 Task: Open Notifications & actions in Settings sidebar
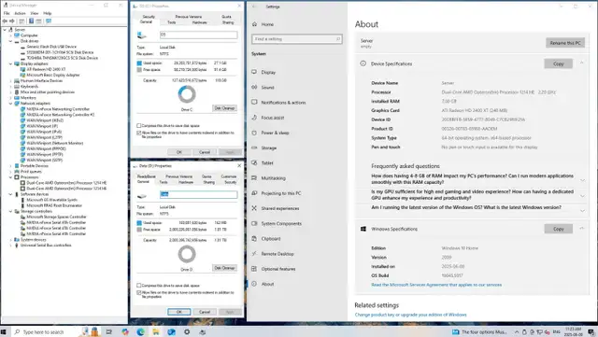point(283,103)
